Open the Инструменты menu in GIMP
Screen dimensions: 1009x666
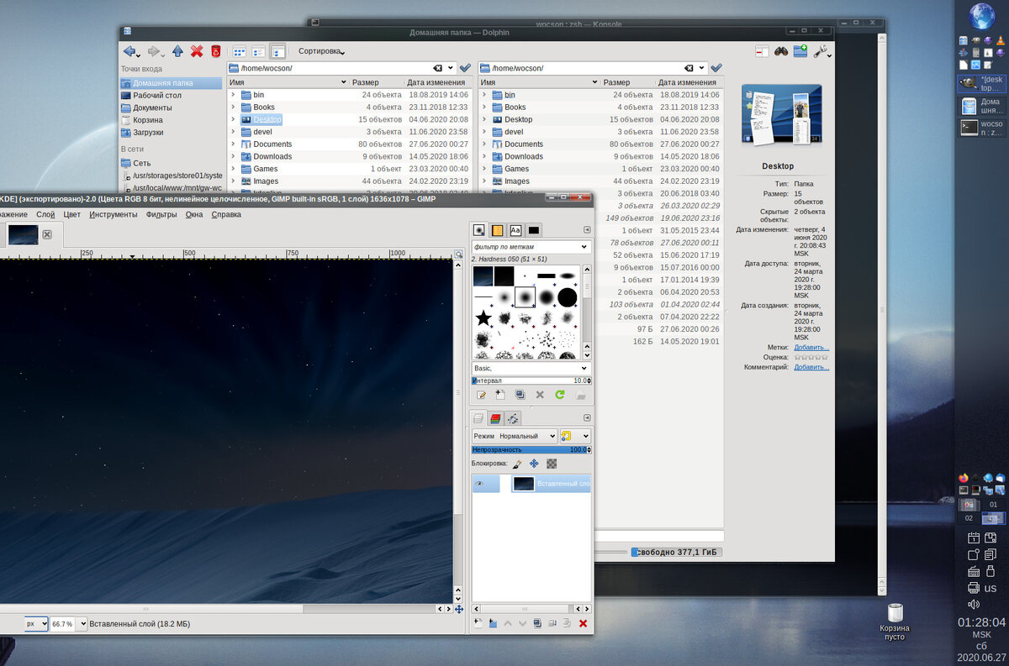(114, 214)
